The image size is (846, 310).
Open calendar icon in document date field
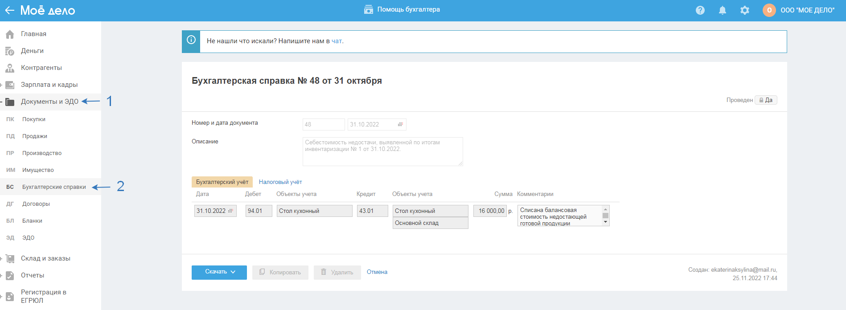[400, 124]
